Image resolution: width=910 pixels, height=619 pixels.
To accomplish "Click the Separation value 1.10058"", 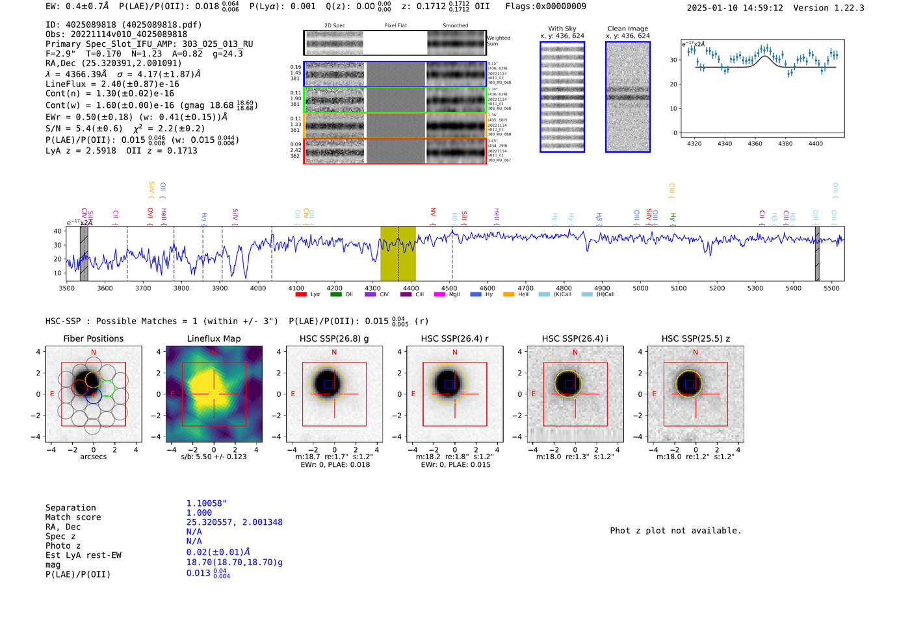I will (x=207, y=503).
